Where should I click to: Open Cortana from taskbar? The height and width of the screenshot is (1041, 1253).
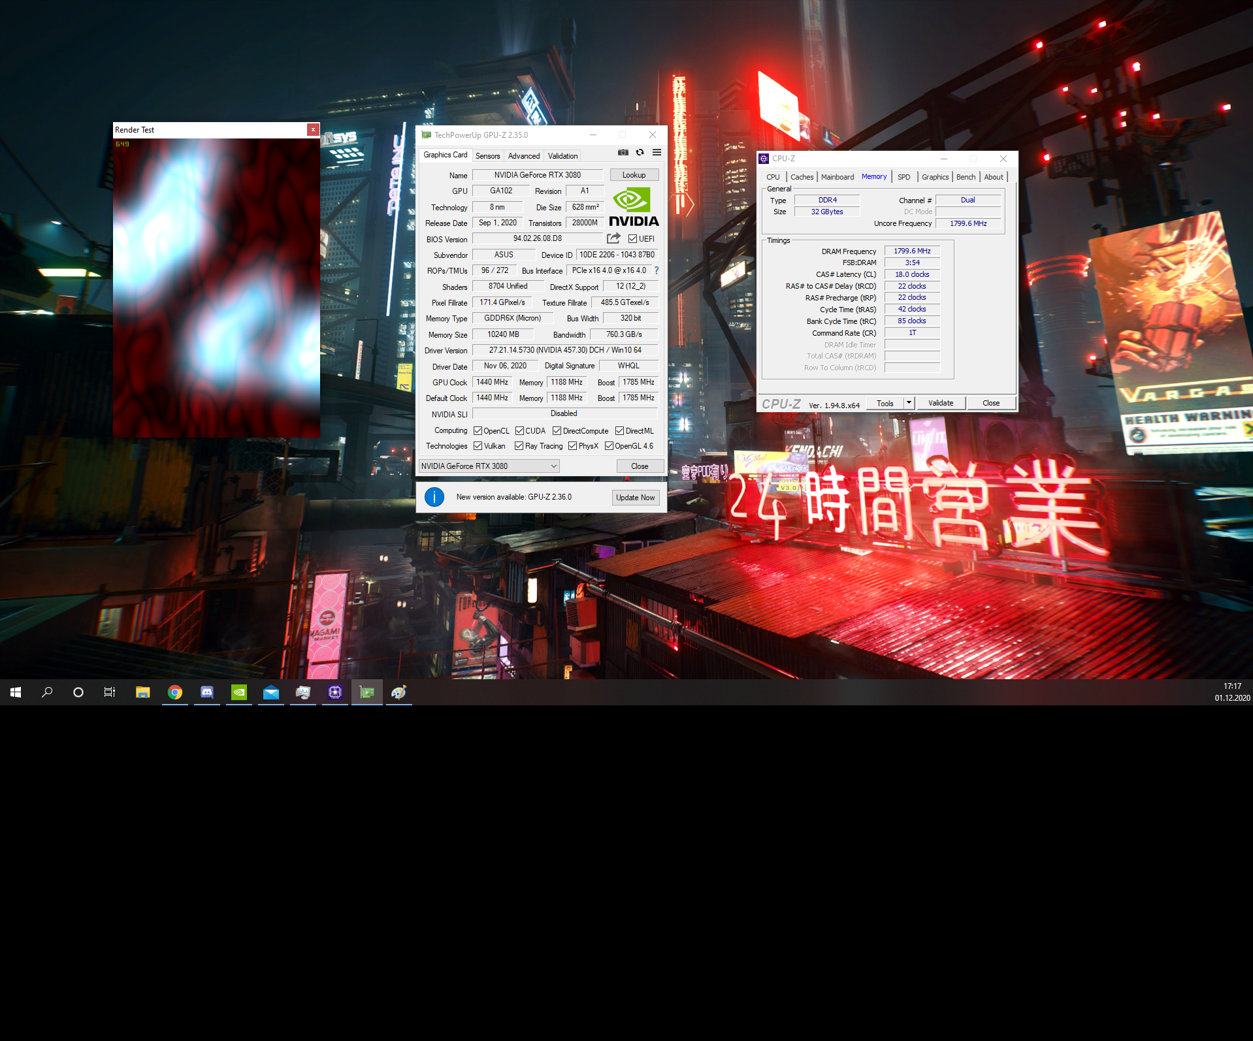coord(78,692)
